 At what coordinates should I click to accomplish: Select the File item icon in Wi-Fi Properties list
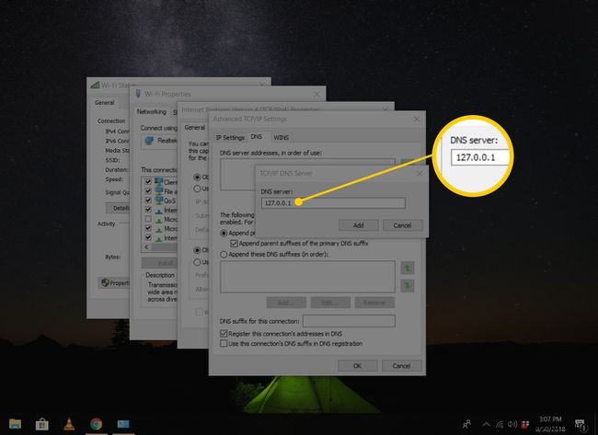coord(159,191)
